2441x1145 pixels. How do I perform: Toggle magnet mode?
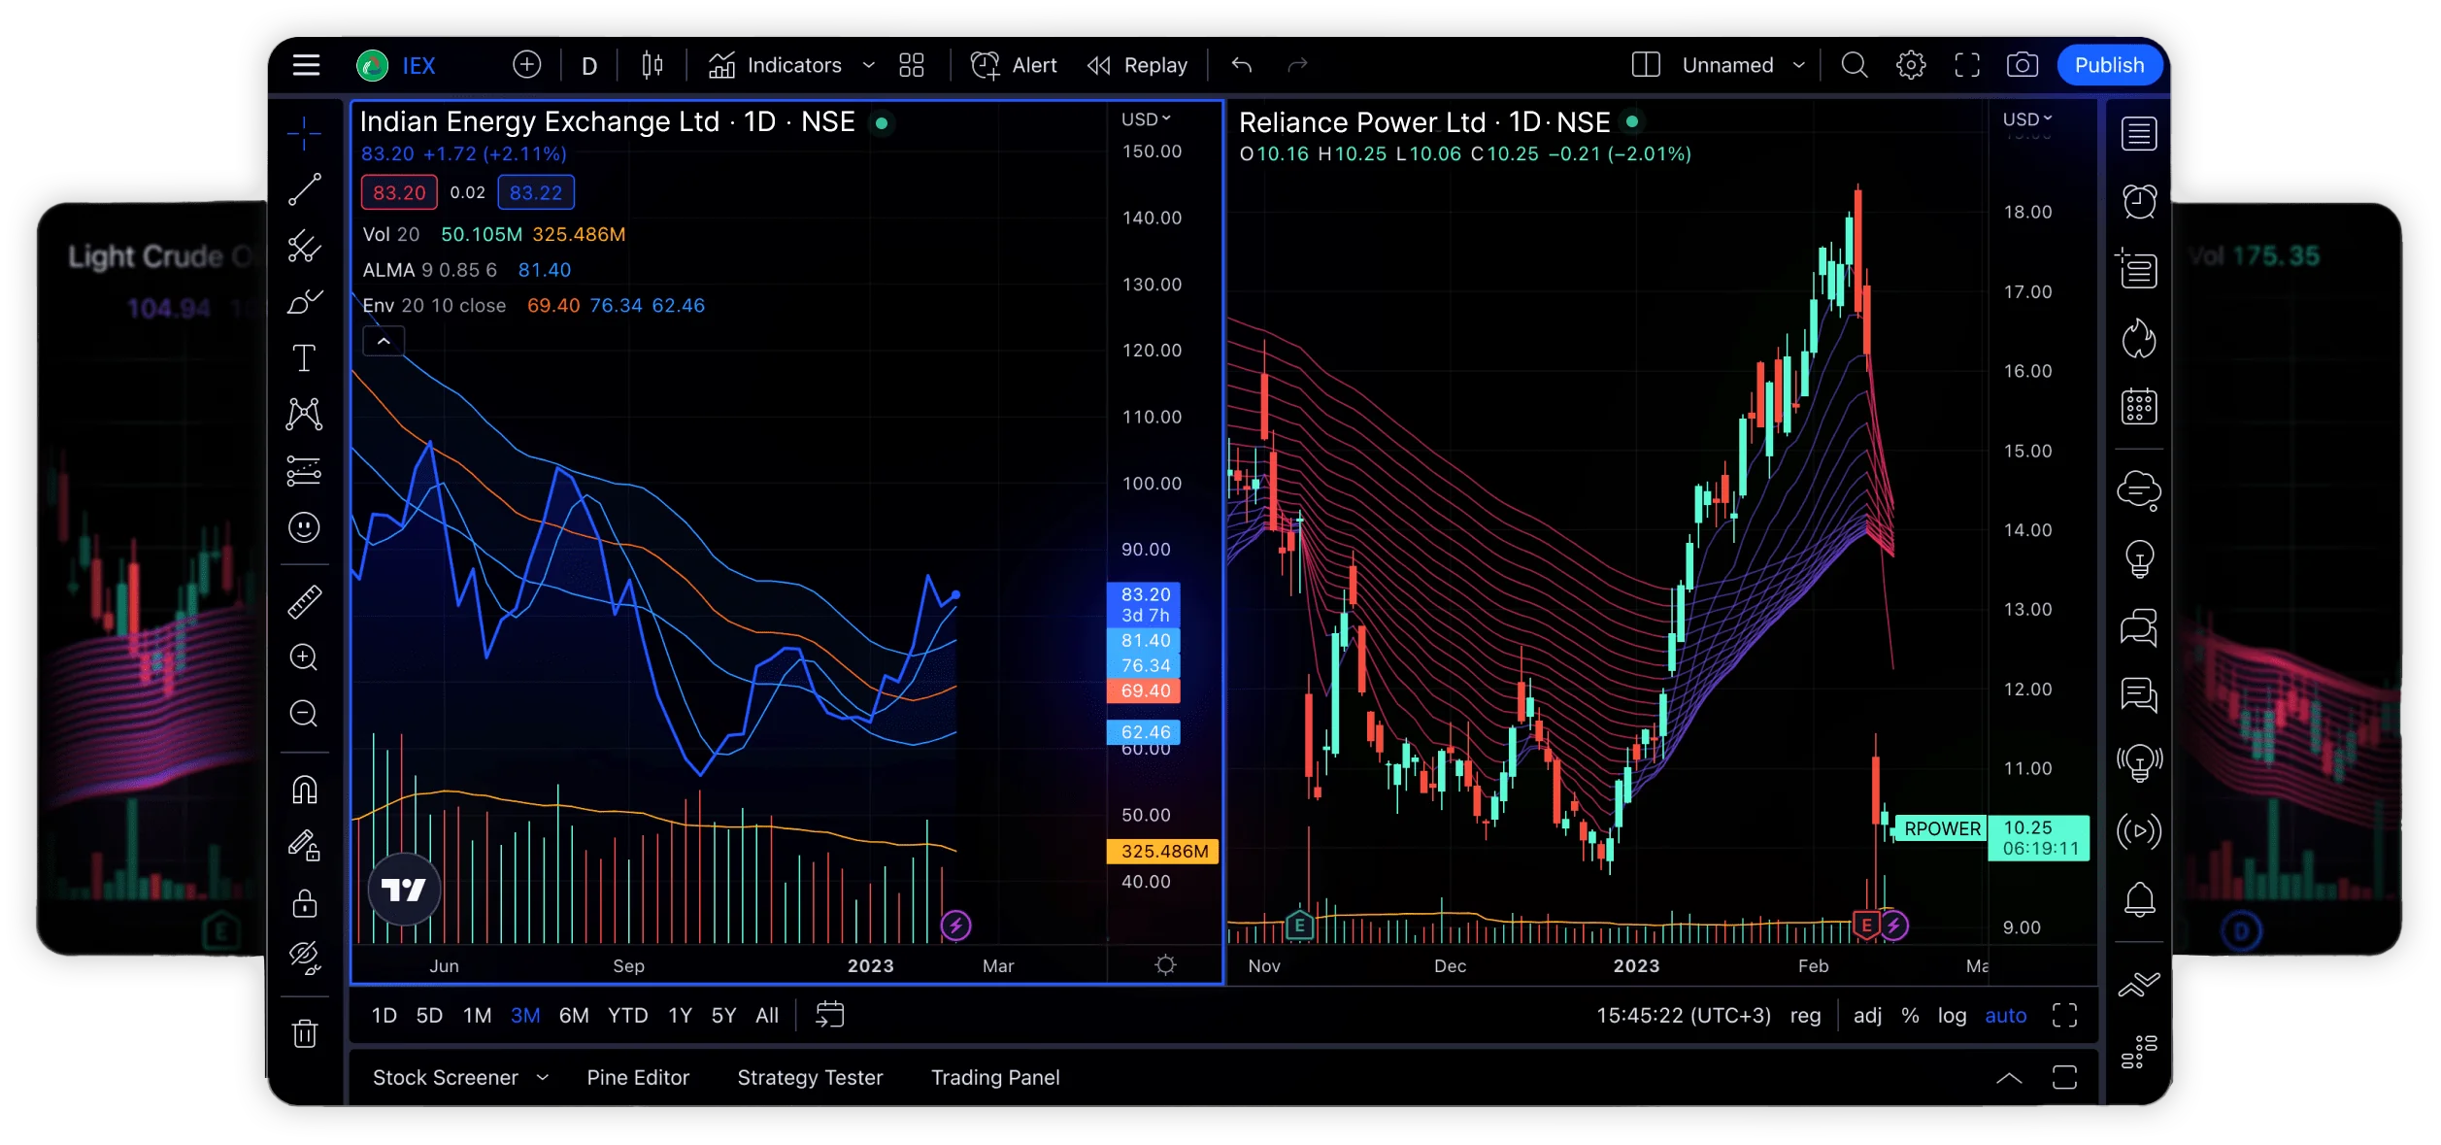pyautogui.click(x=305, y=790)
